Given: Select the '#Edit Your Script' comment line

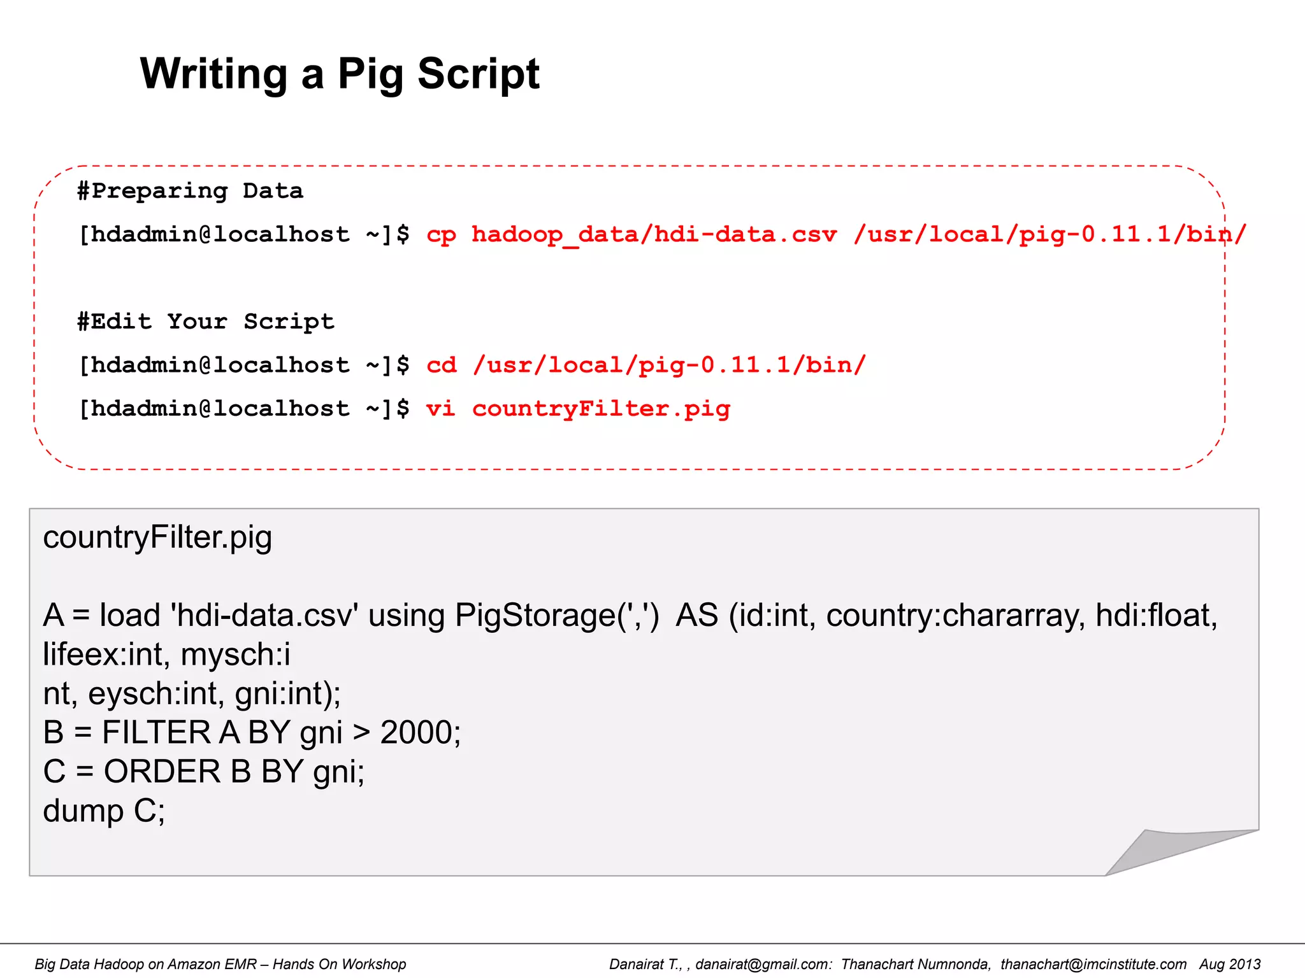Looking at the screenshot, I should click(205, 322).
